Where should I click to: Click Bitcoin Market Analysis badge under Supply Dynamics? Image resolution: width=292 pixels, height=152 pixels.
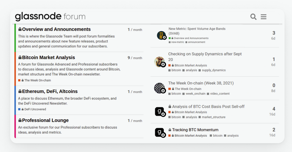[x=188, y=65]
